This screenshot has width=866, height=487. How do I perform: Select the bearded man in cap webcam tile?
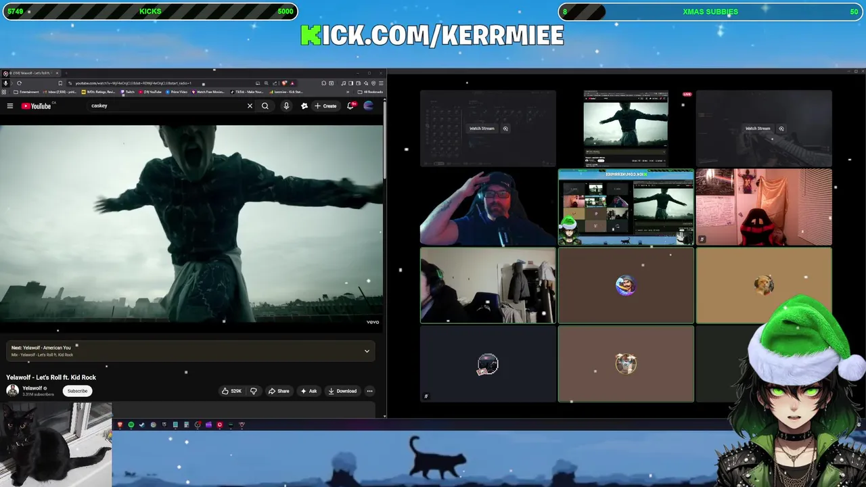coord(488,207)
